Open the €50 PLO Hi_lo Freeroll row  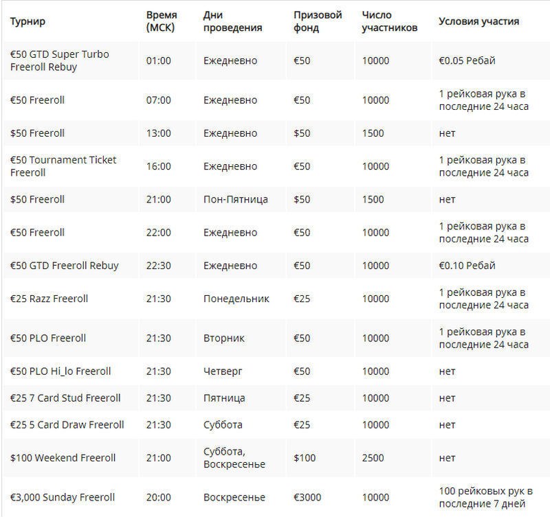(60, 371)
